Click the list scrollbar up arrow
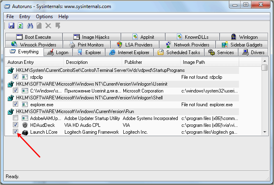Screen dimensions: 274x185 click(265, 61)
